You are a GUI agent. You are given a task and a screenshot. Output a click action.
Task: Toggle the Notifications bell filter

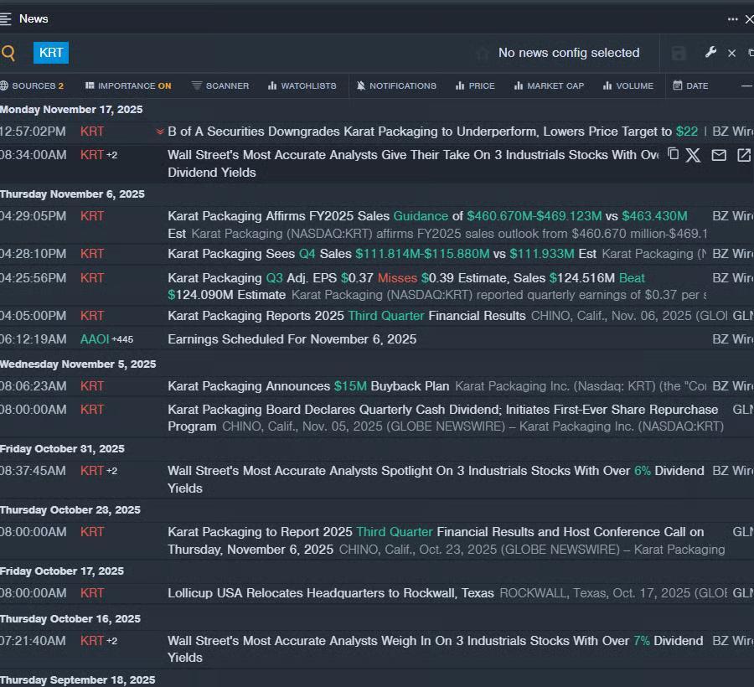tap(396, 85)
